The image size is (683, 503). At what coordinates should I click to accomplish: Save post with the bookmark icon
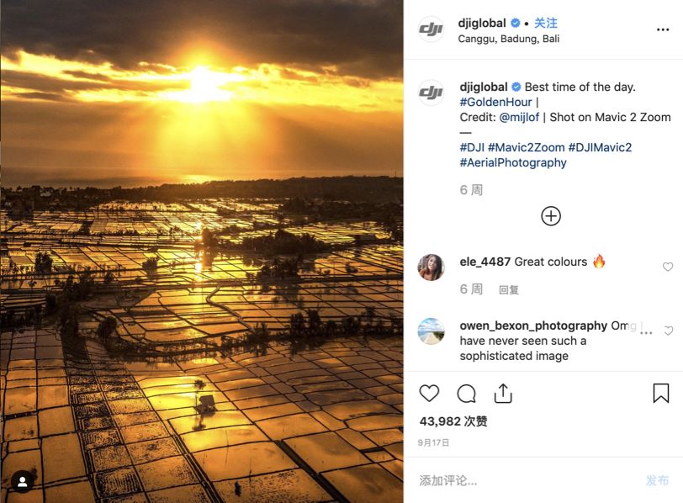[x=661, y=393]
